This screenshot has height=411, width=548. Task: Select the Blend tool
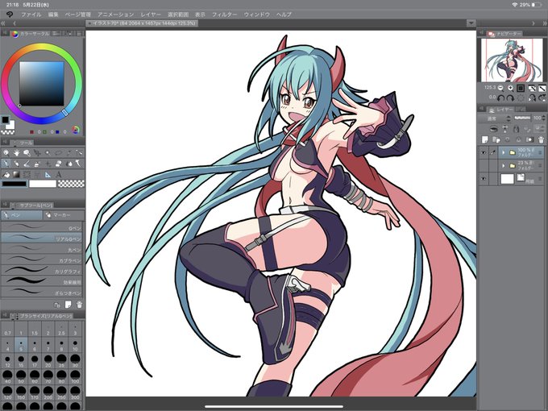pyautogui.click(x=68, y=164)
